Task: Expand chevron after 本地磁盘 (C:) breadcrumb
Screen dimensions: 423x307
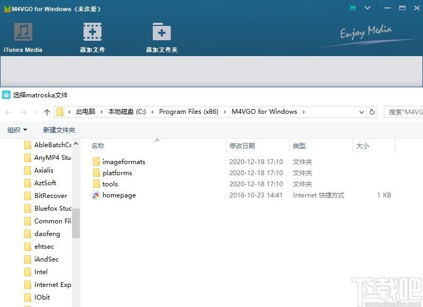Action: 152,112
